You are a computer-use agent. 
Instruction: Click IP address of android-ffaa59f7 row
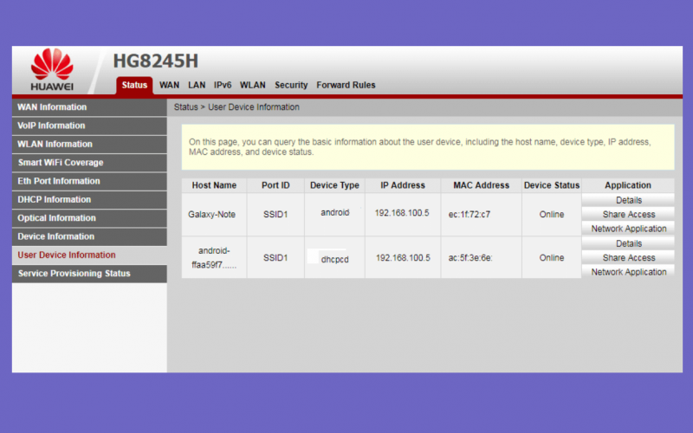pos(403,258)
